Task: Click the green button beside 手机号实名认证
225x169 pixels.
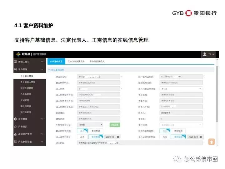Action: point(115,125)
